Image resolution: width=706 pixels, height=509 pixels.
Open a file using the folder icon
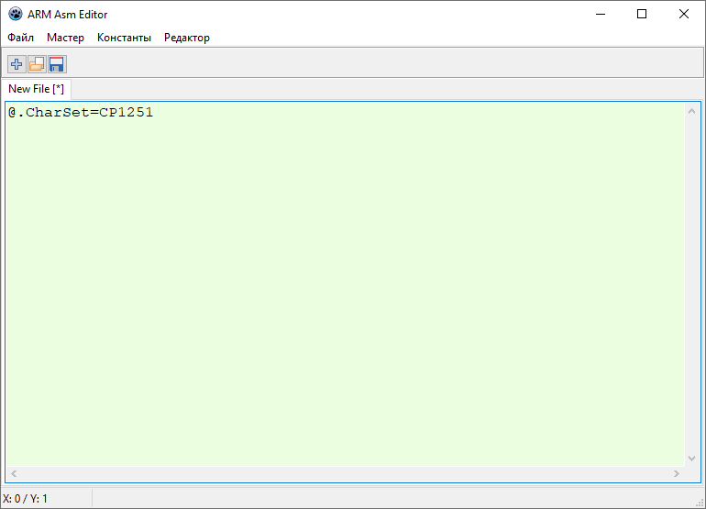37,64
